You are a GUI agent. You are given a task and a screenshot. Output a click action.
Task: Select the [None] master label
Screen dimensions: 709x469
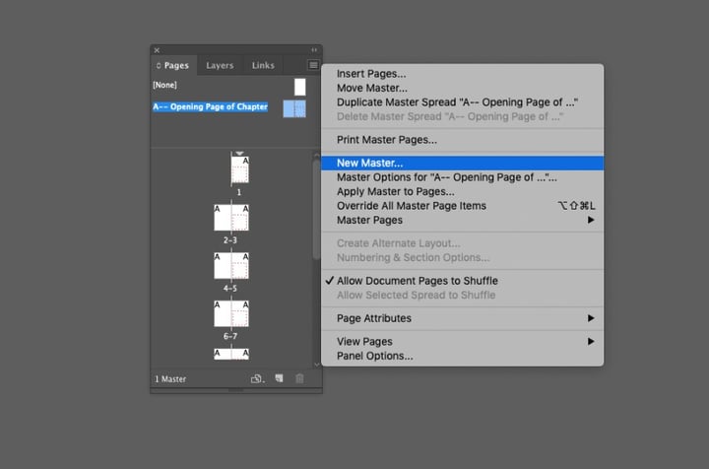tap(164, 85)
